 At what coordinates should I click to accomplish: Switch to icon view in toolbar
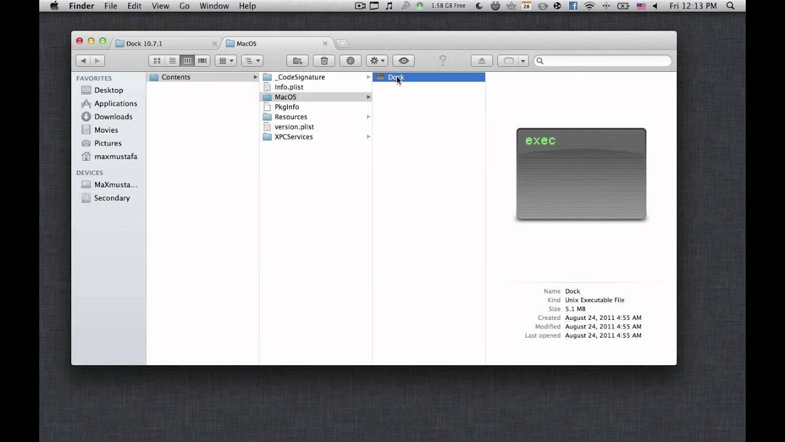(x=157, y=61)
